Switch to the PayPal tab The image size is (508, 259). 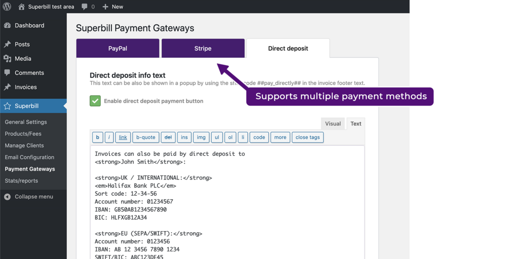[118, 48]
